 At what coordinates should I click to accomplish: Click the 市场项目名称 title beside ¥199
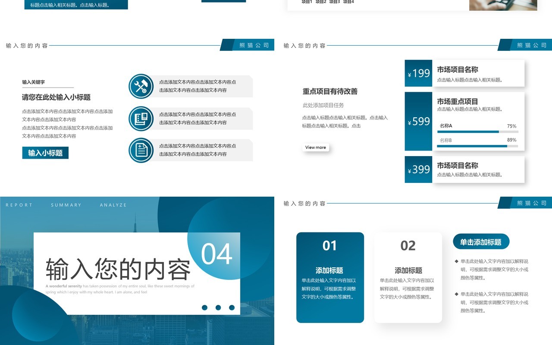tap(458, 69)
